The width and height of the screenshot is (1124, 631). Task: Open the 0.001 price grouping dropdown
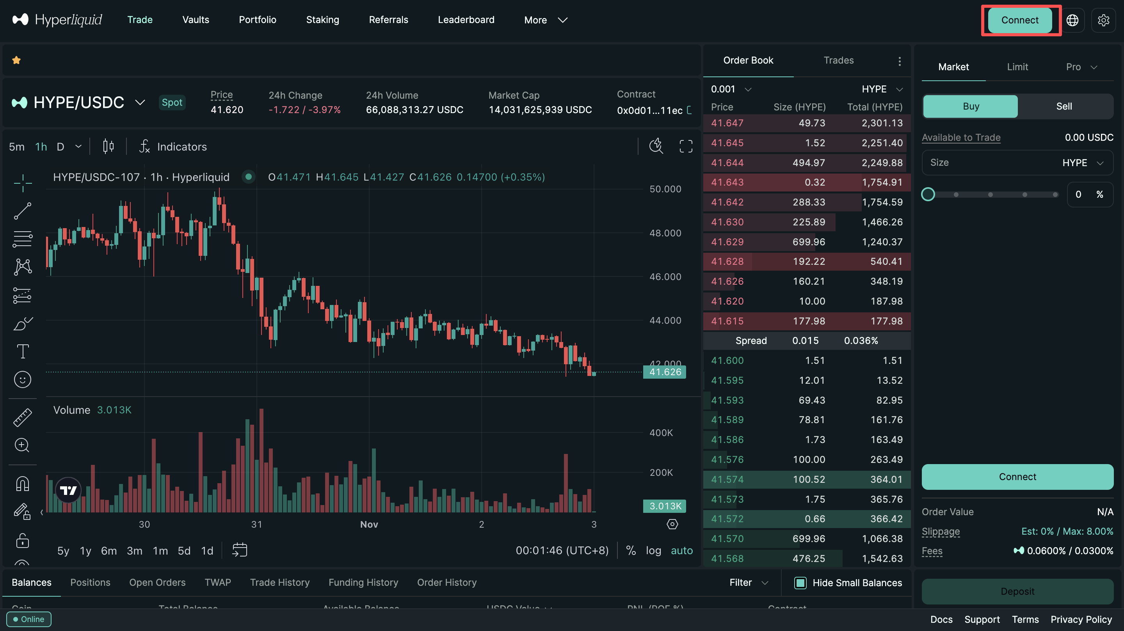click(x=731, y=89)
